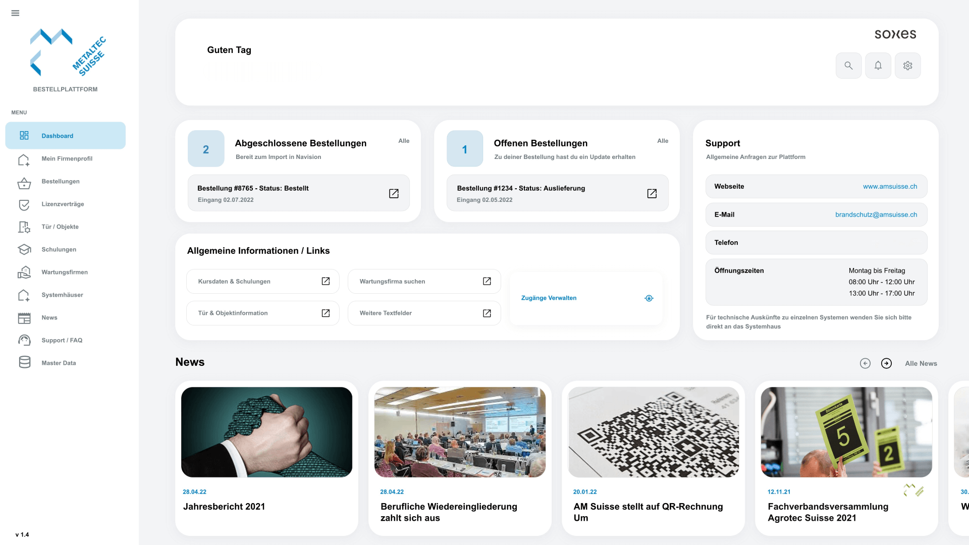Screen dimensions: 969x545
Task: Open Kursdaten & Schulungen link icon
Action: pyautogui.click(x=326, y=281)
